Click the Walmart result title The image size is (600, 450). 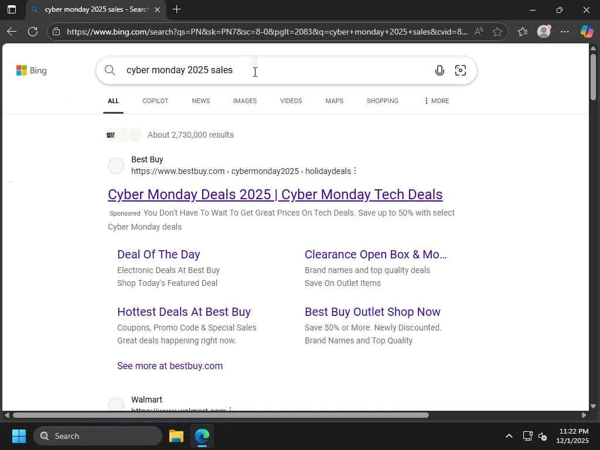click(x=146, y=400)
